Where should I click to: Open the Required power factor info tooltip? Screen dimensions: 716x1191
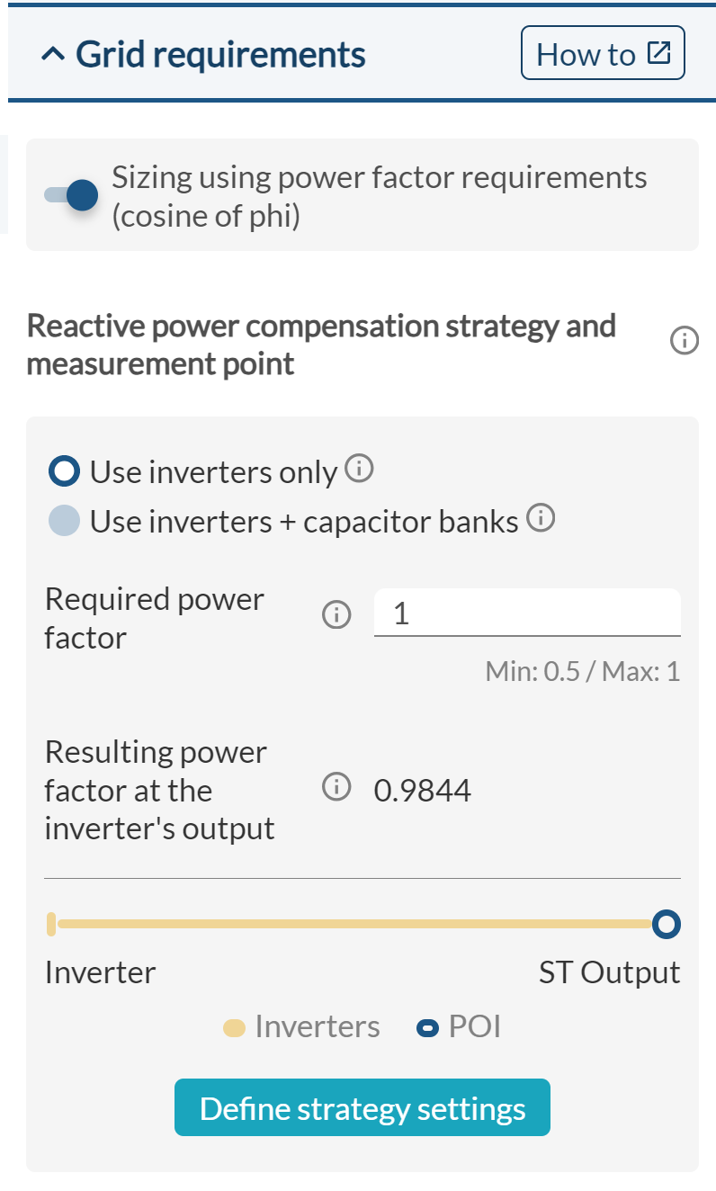[x=336, y=614]
